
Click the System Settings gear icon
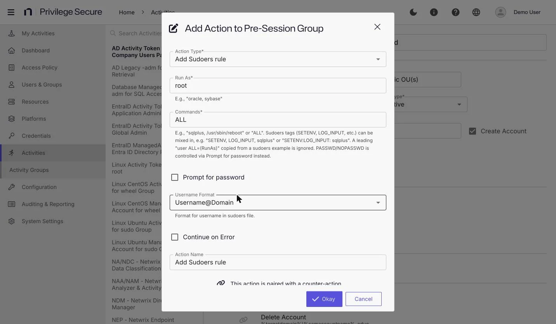pyautogui.click(x=12, y=221)
